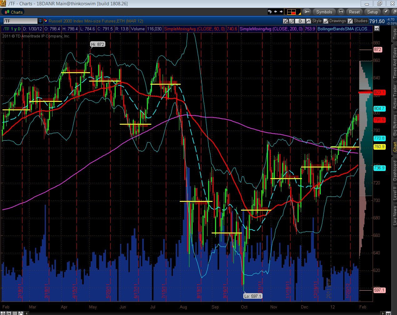Click the 791.5 red current price label
The width and height of the screenshot is (397, 315).
pos(379,120)
